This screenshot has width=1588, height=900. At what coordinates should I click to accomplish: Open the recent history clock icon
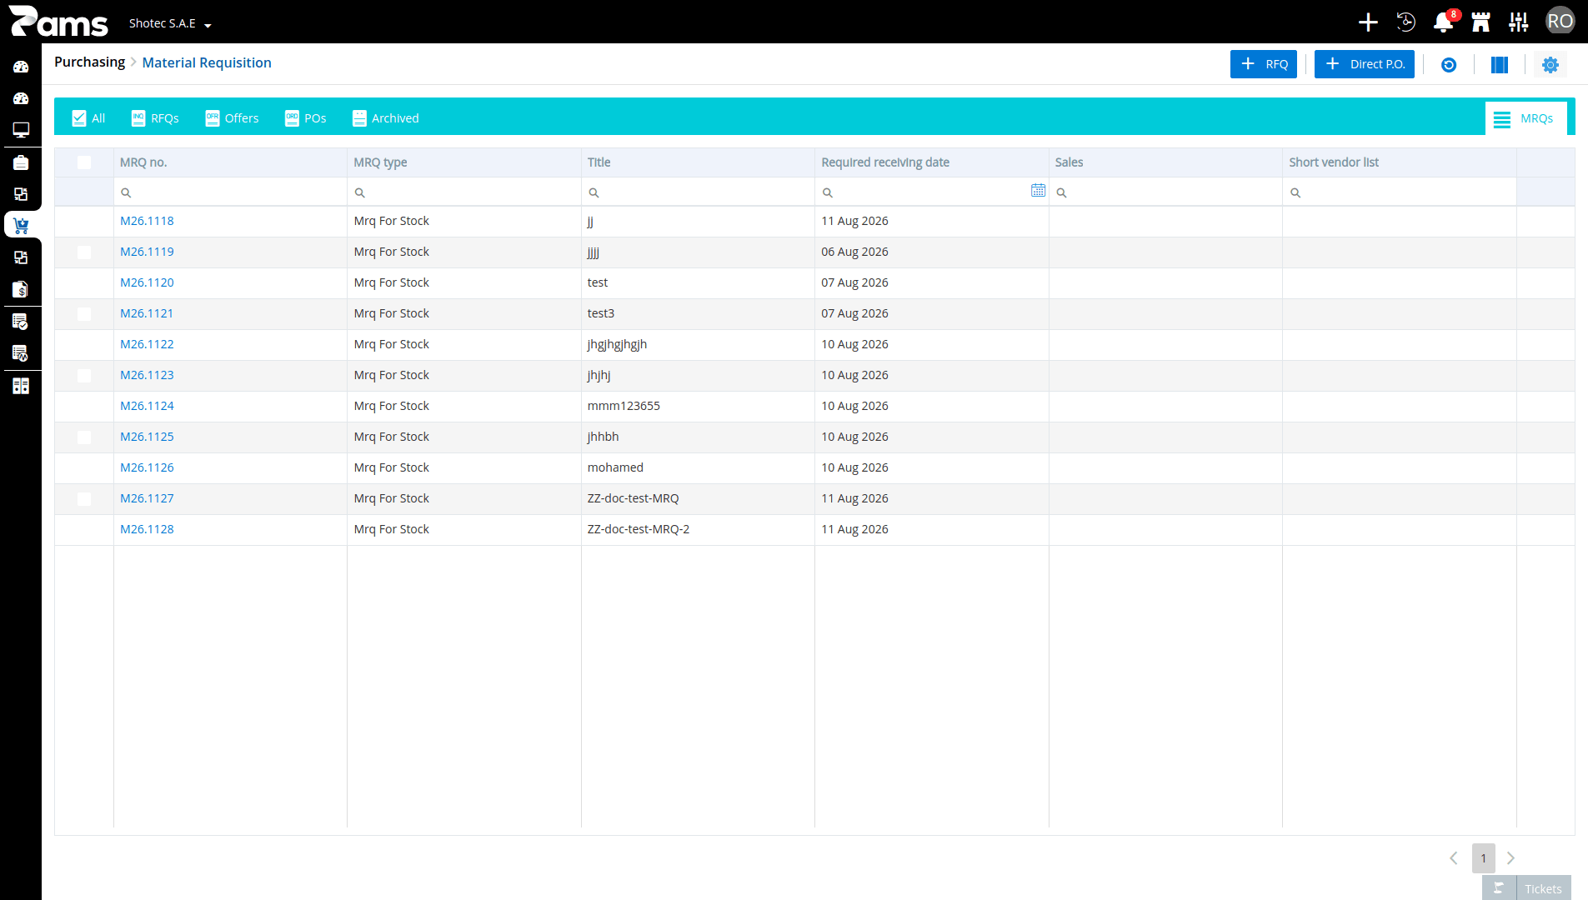pyautogui.click(x=1405, y=22)
